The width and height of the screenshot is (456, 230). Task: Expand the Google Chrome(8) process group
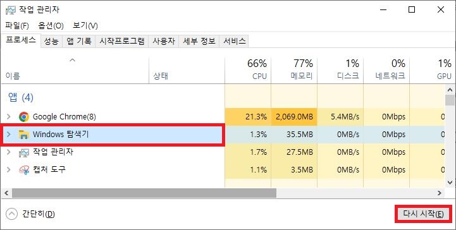pos(9,117)
